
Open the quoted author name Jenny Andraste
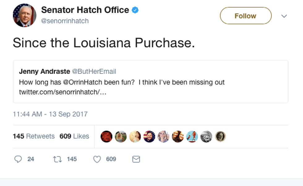(x=45, y=72)
